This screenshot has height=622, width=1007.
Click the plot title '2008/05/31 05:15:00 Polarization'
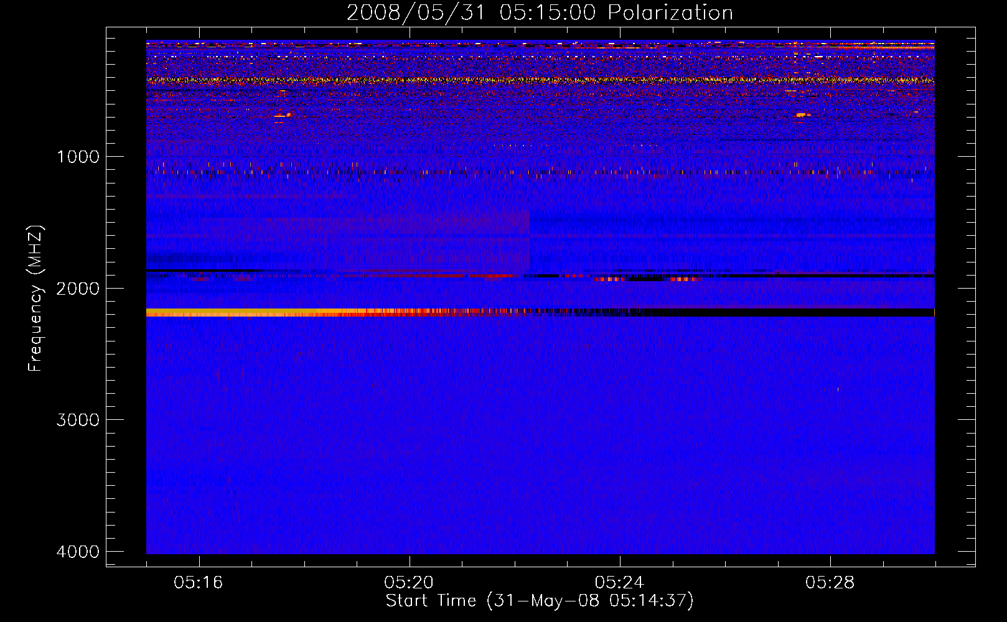click(x=540, y=13)
